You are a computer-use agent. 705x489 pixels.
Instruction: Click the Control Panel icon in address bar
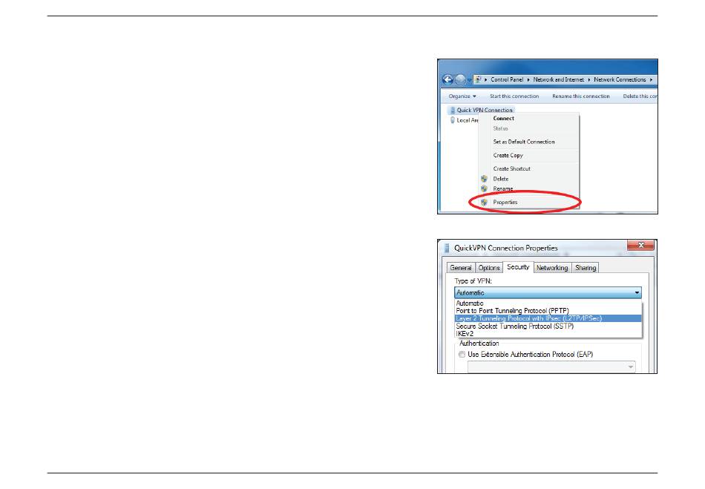[479, 79]
